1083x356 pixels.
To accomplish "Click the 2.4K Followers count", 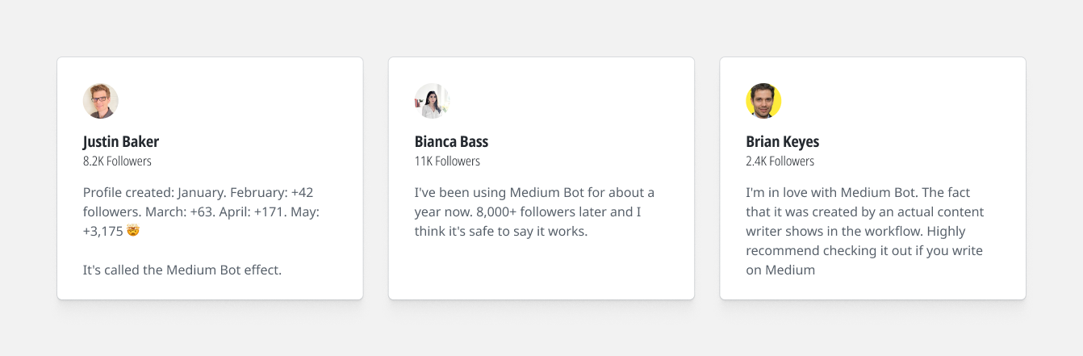I will pos(780,161).
